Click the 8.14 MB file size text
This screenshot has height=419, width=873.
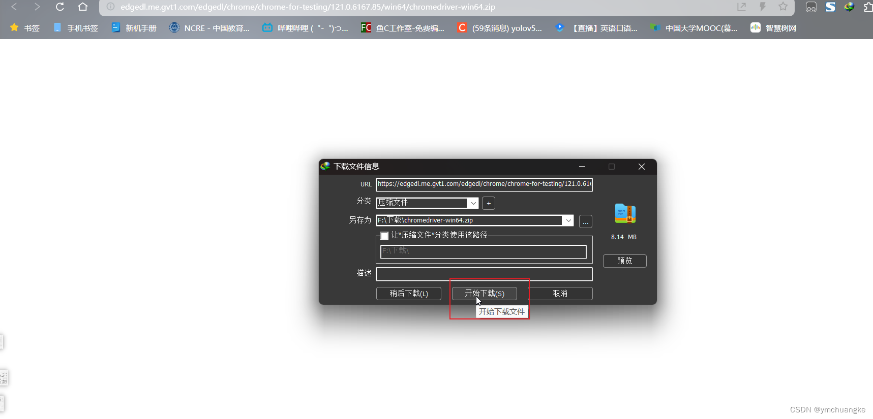click(x=624, y=237)
